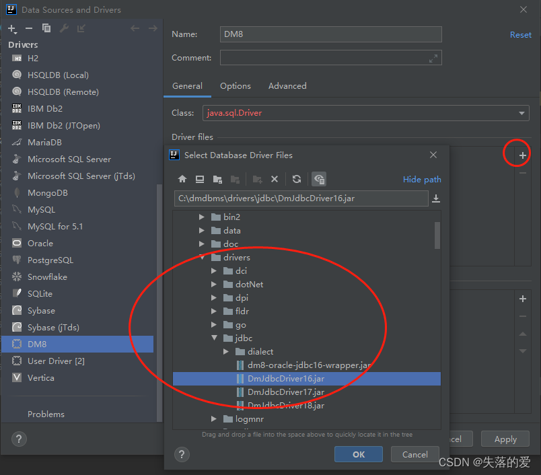Click the lower panel minus icon
The height and width of the screenshot is (475, 541).
click(523, 316)
